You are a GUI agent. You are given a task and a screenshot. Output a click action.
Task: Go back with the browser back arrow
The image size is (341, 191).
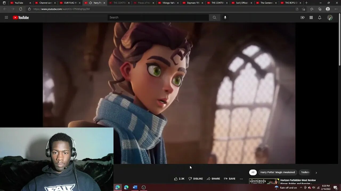[x=5, y=9]
